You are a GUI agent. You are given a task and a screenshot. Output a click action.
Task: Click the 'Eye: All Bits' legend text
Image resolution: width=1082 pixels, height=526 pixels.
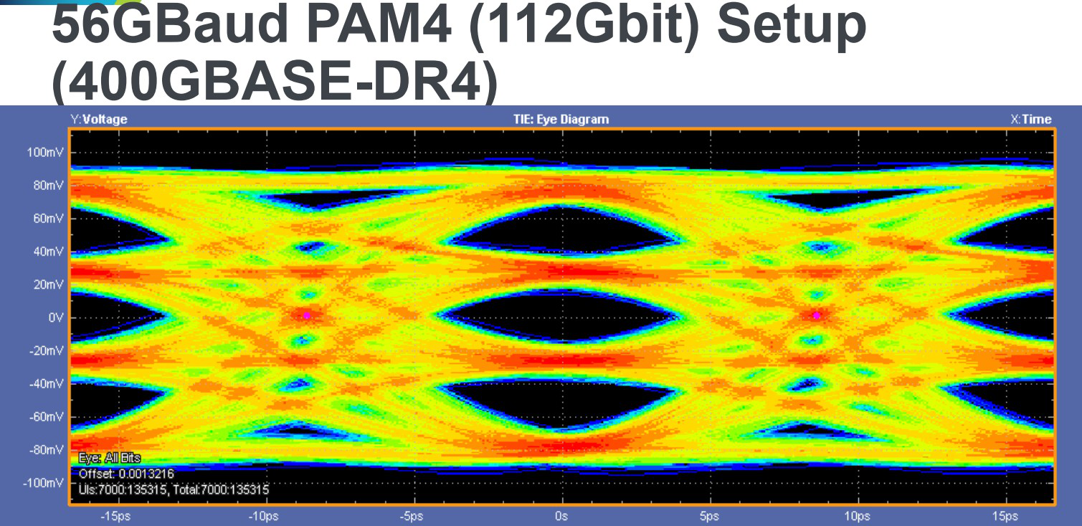[110, 459]
